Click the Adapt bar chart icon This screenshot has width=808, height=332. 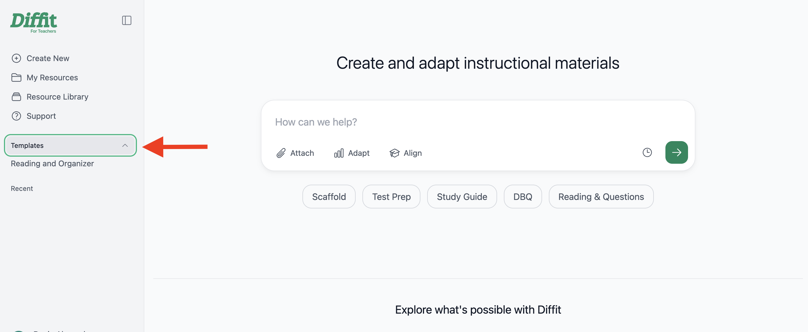click(339, 153)
